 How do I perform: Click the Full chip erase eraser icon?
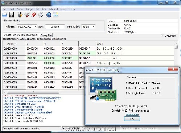point(34,15)
